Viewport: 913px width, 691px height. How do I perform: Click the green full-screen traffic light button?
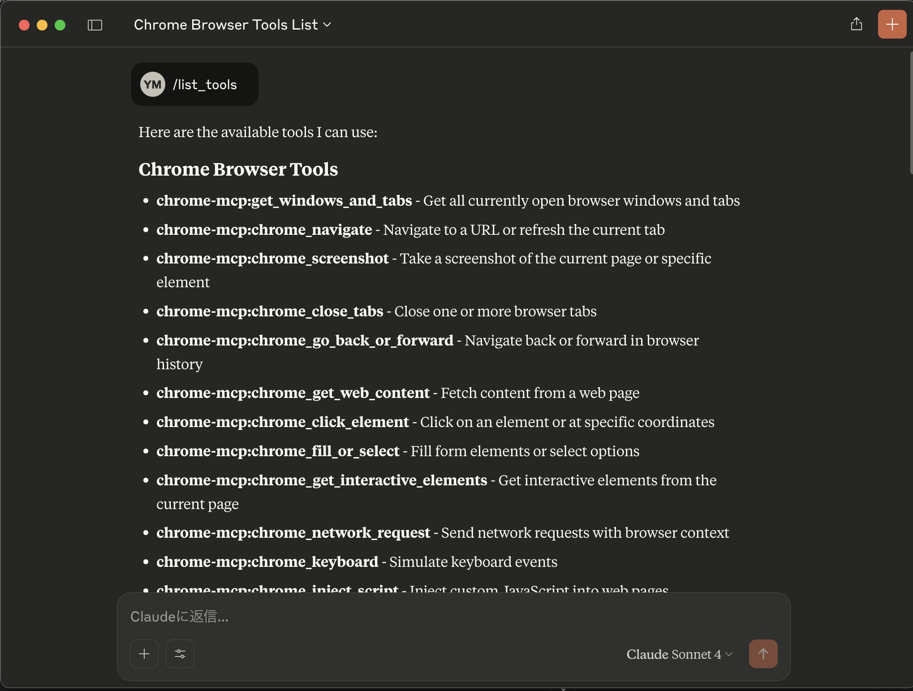pos(60,25)
